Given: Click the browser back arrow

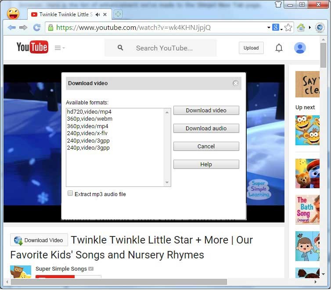Looking at the screenshot, I should [11, 28].
